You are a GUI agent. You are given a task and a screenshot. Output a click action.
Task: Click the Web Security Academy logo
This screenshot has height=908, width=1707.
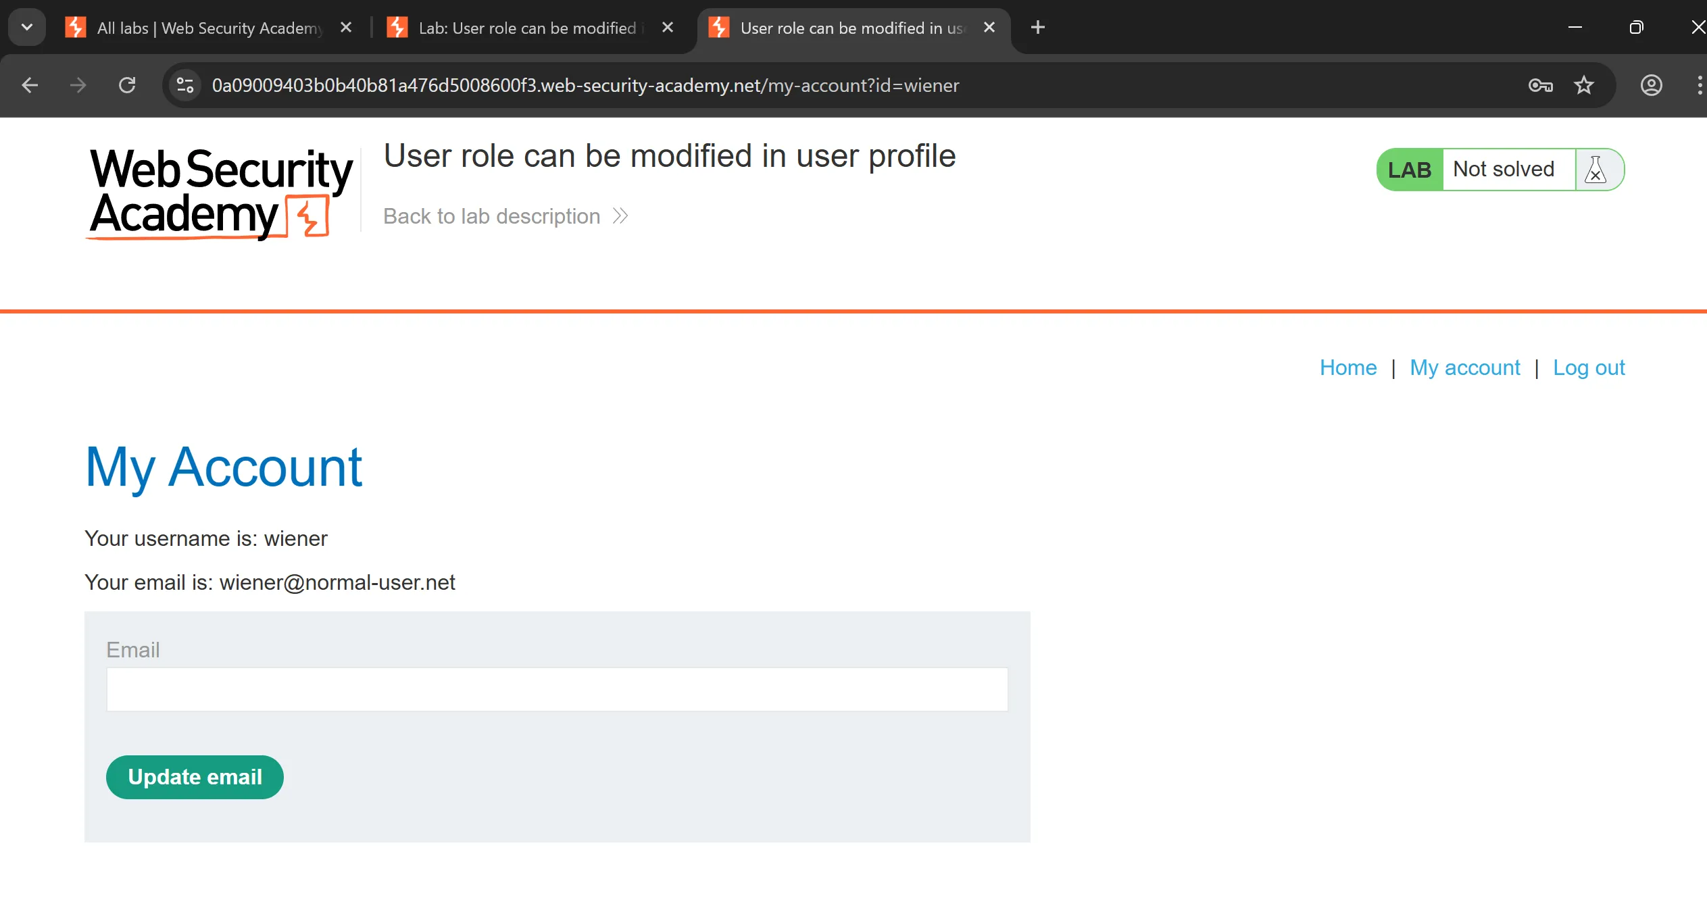click(220, 193)
